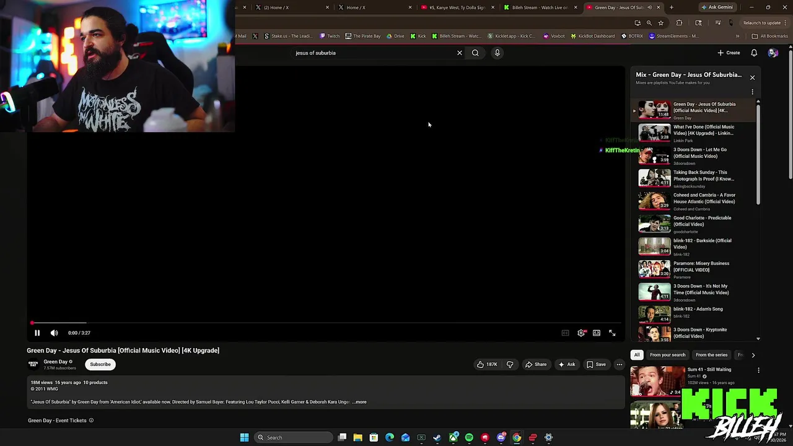This screenshot has height=446, width=793.
Task: Clear the YouTube search box
Action: coord(460,53)
